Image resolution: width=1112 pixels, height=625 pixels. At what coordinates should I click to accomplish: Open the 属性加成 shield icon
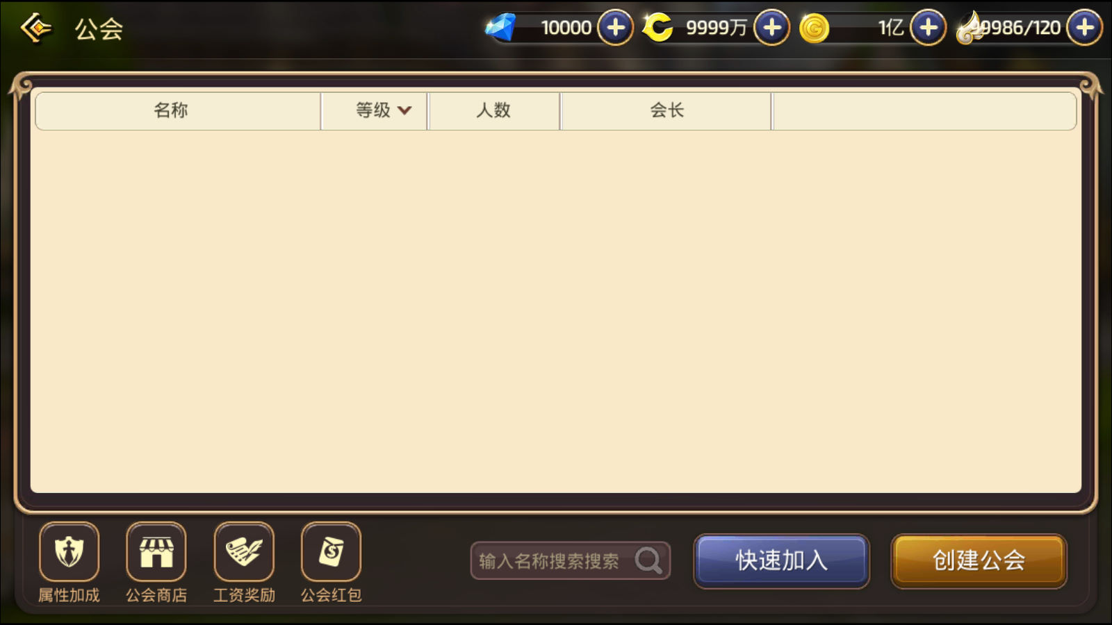[69, 552]
